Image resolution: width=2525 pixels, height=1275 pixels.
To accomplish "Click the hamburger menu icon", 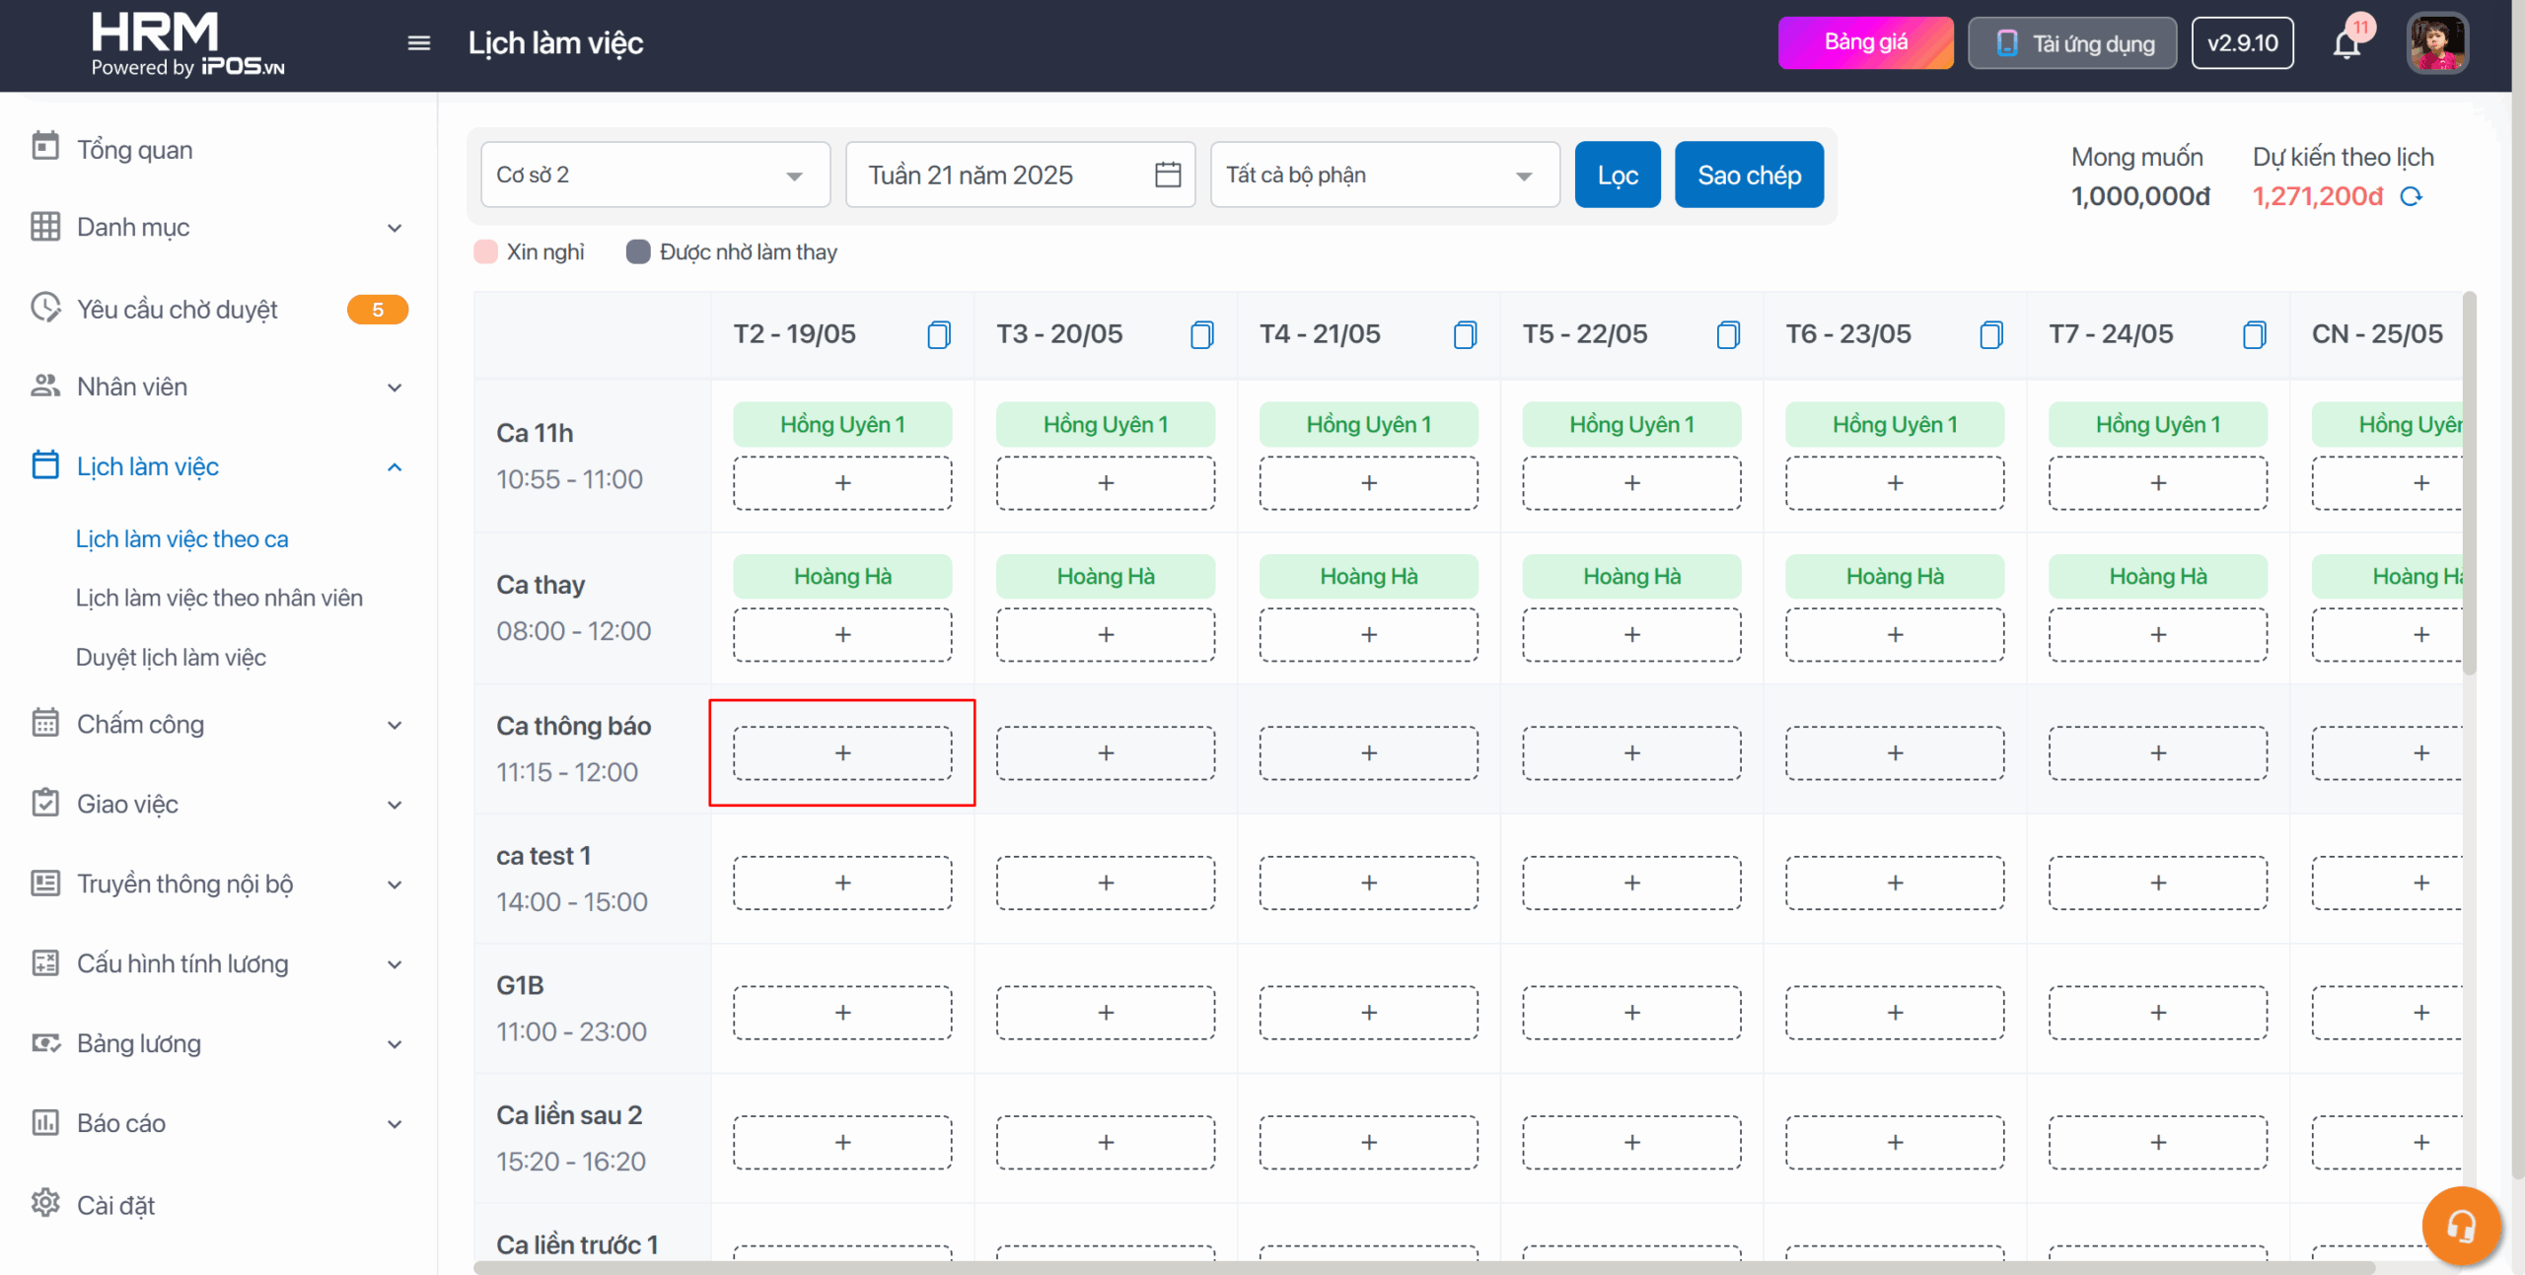I will pyautogui.click(x=418, y=43).
